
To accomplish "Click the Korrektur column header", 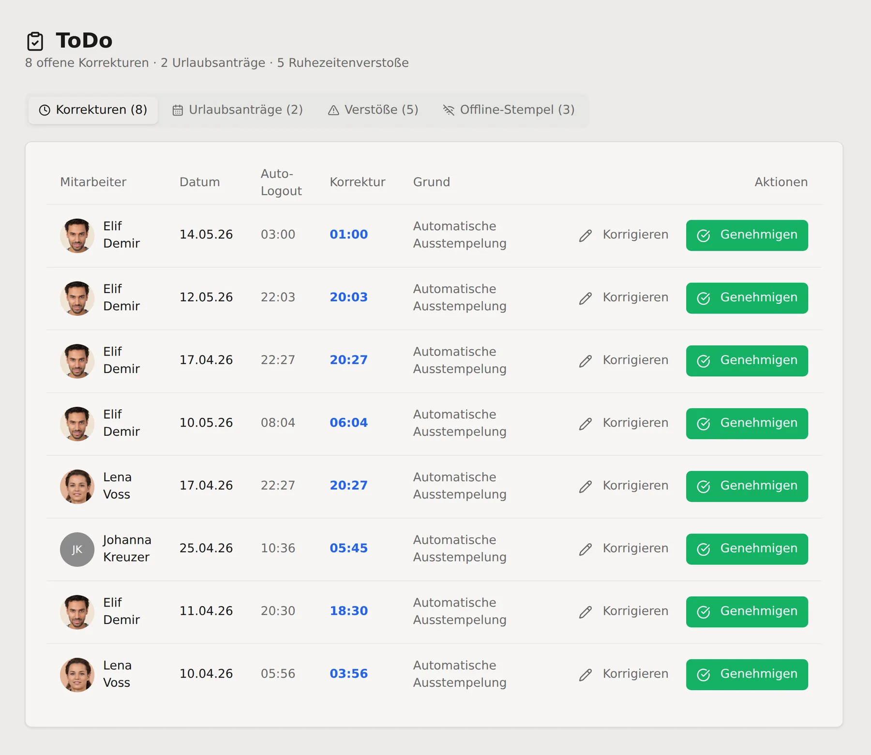I will pyautogui.click(x=358, y=182).
